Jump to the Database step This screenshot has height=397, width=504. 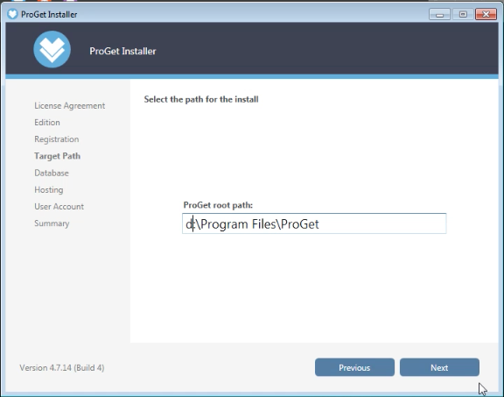click(x=52, y=173)
